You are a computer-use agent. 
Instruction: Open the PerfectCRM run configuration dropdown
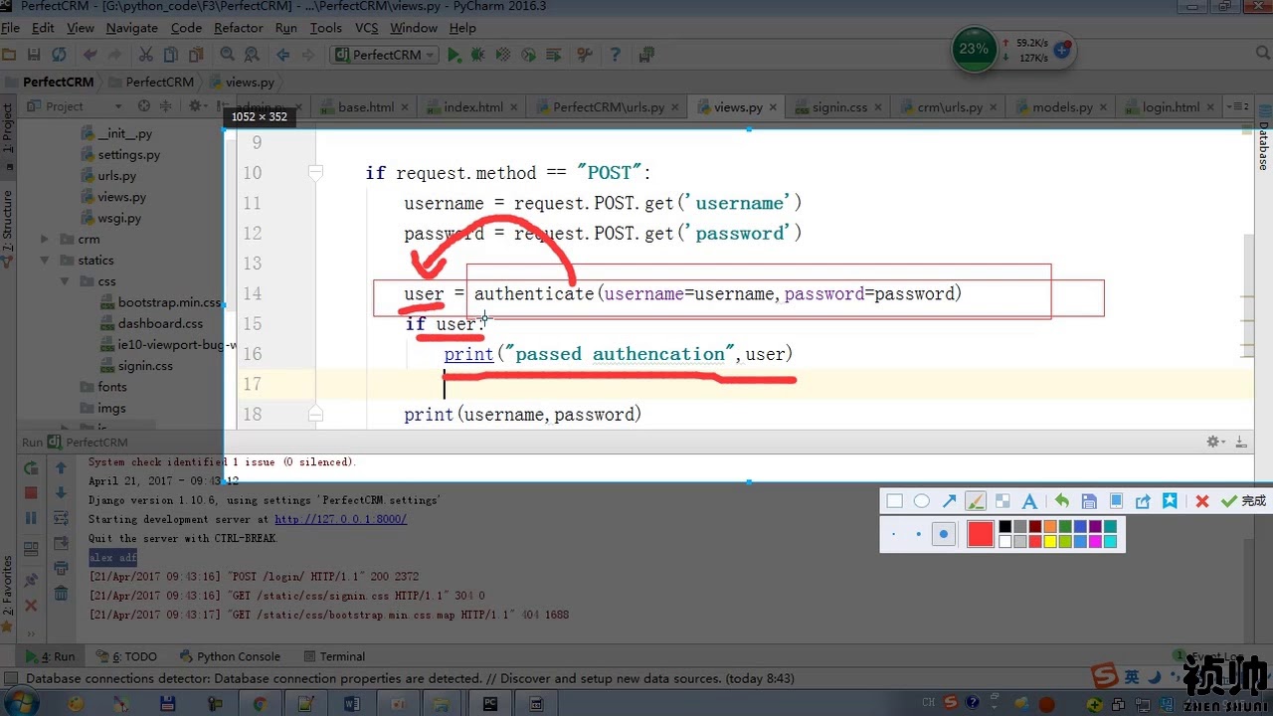pos(384,55)
